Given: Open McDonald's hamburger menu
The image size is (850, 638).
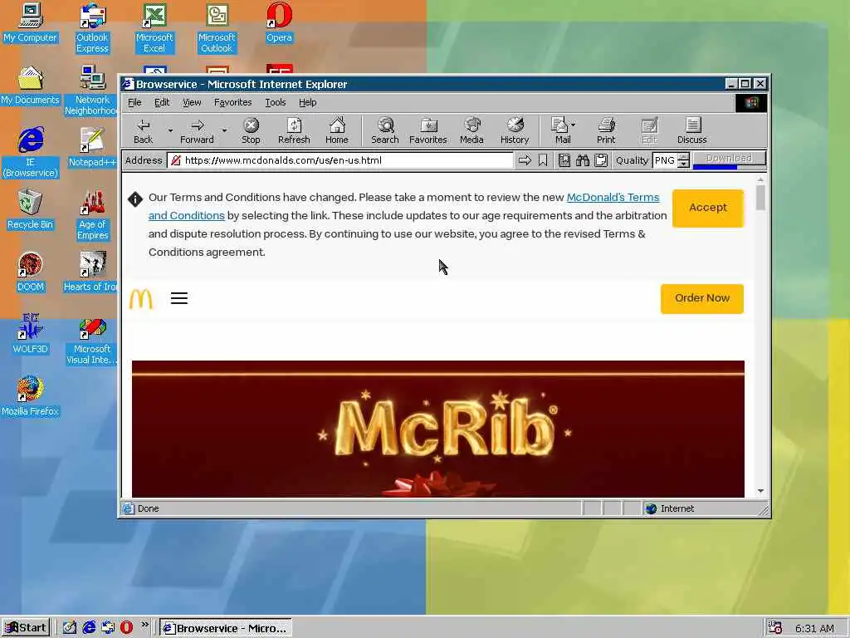Looking at the screenshot, I should pos(179,298).
